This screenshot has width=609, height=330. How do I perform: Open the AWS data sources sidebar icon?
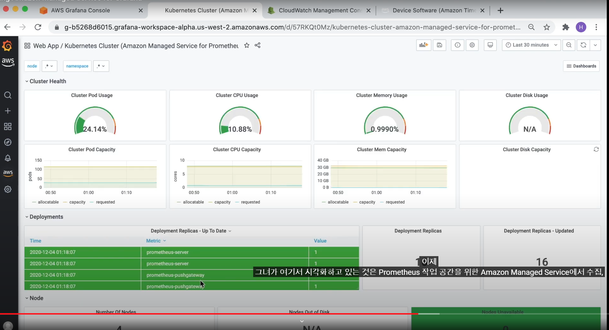click(x=8, y=173)
